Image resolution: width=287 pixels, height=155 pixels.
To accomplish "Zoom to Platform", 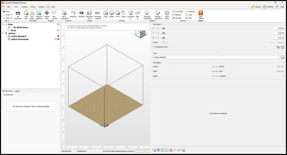I will (x=177, y=15).
